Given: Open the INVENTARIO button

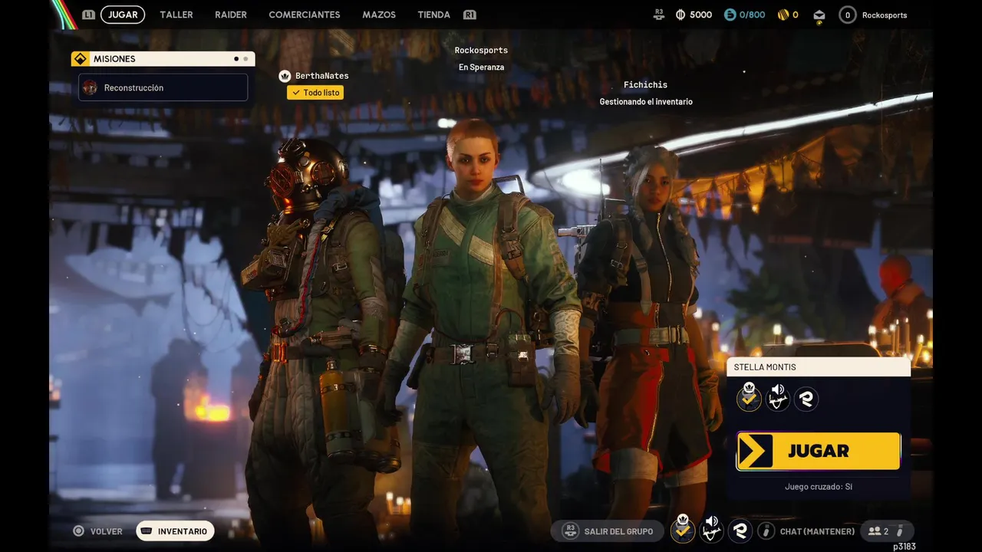Looking at the screenshot, I should pos(176,531).
